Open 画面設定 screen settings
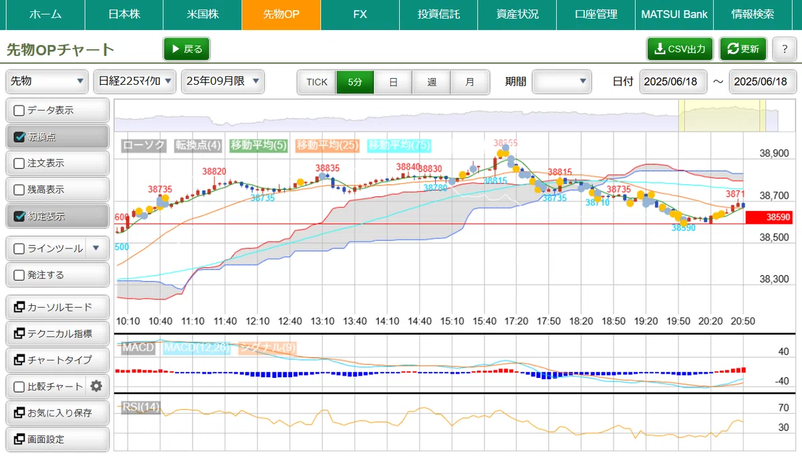The image size is (802, 456). click(x=57, y=439)
